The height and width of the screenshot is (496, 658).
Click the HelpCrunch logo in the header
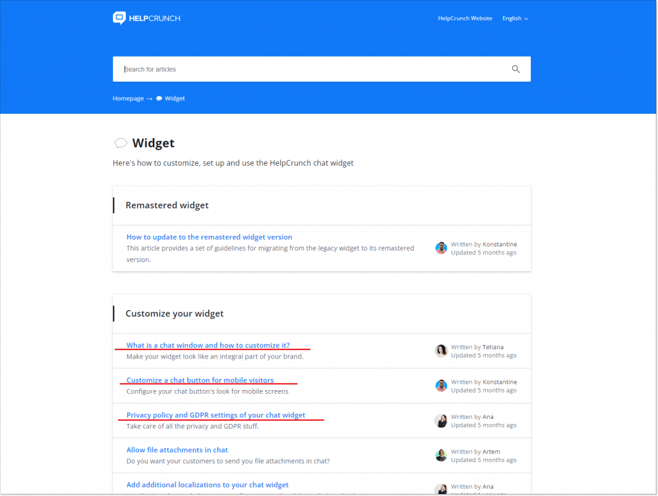click(x=146, y=18)
